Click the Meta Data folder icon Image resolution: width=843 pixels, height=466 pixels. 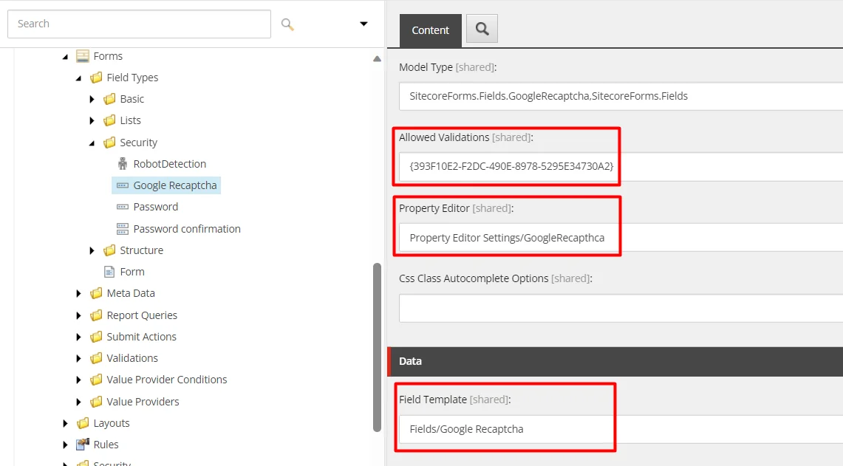(96, 293)
